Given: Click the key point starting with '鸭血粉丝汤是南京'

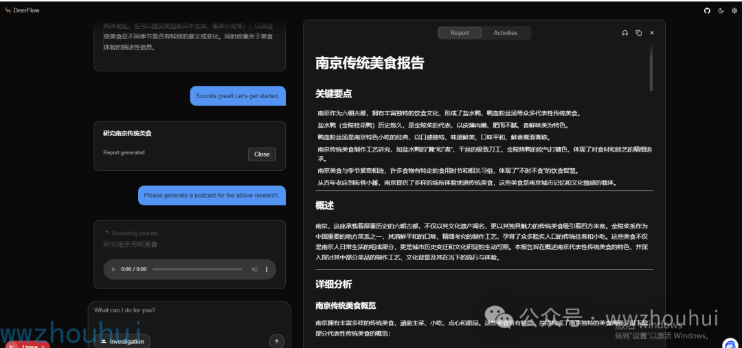Looking at the screenshot, I should (x=434, y=137).
